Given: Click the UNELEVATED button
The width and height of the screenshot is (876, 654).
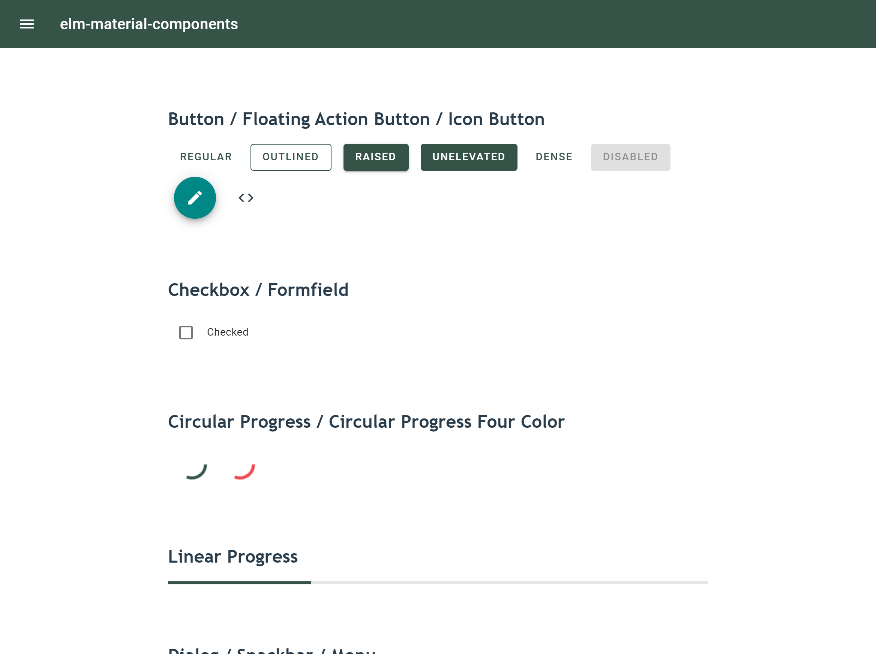Looking at the screenshot, I should point(469,157).
